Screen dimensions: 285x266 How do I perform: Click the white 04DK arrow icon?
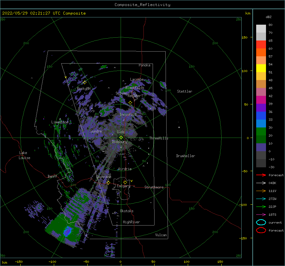click(261, 183)
